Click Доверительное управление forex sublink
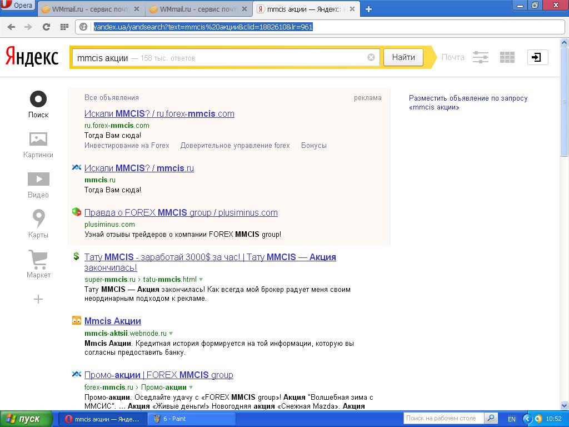The height and width of the screenshot is (427, 569). pyautogui.click(x=235, y=145)
